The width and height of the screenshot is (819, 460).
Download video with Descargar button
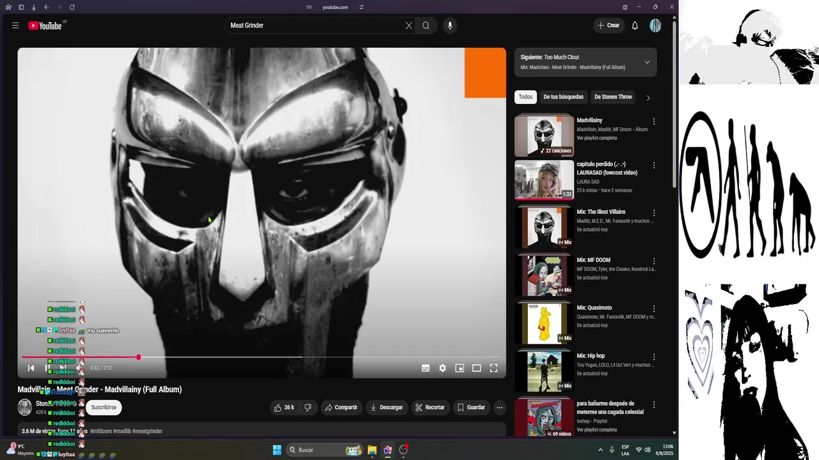386,408
